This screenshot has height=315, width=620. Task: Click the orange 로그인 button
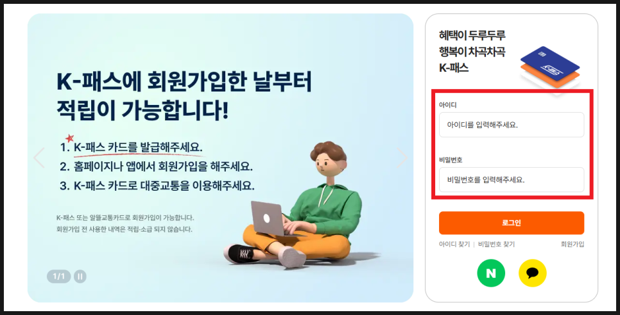pyautogui.click(x=512, y=223)
